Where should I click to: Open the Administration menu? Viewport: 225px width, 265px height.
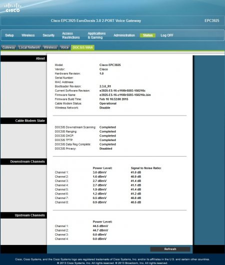124,35
